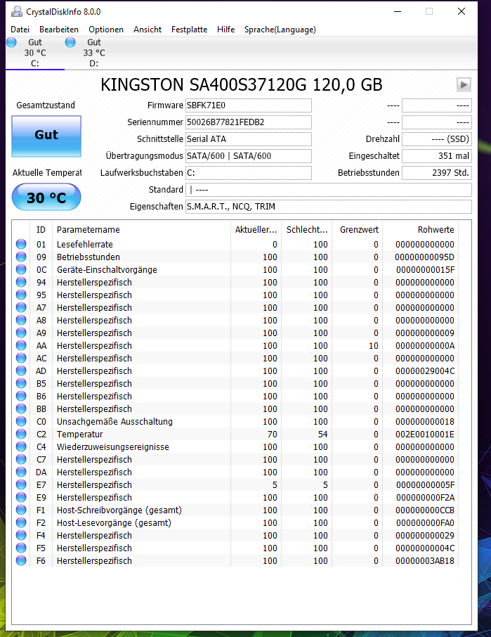The height and width of the screenshot is (637, 491).
Task: Click raw value 000000000F2A
Action: 425,498
